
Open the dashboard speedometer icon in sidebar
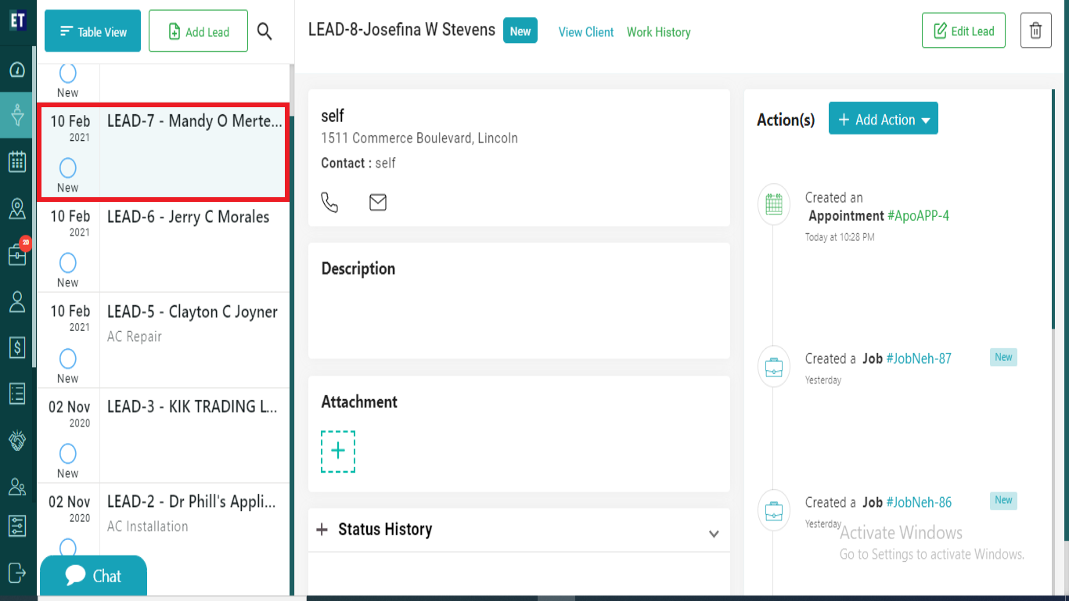[x=17, y=70]
